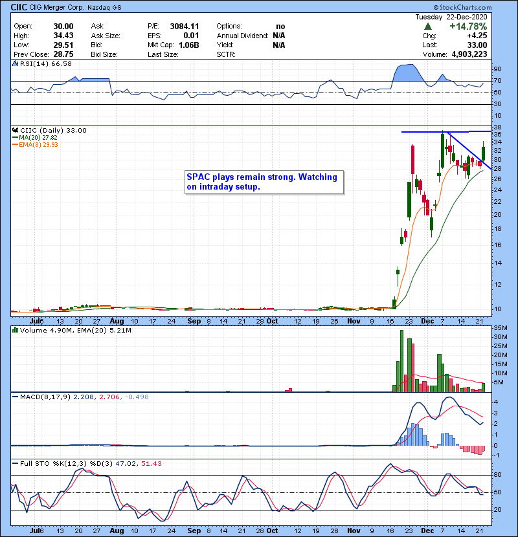The image size is (518, 537).
Task: Click the RSI(14) line icon
Action: 15,63
